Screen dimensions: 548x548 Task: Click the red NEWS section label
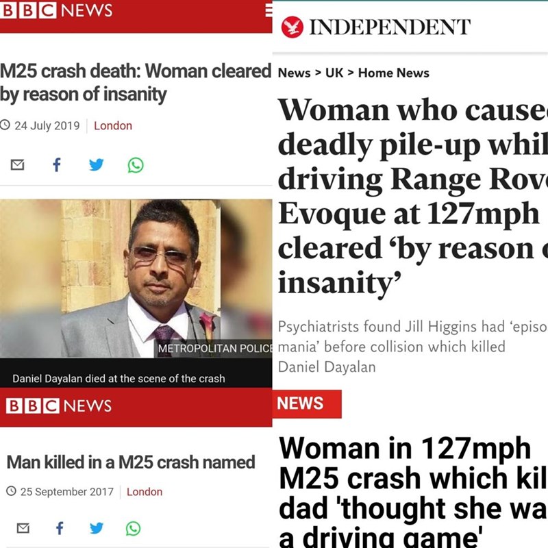[x=307, y=403]
